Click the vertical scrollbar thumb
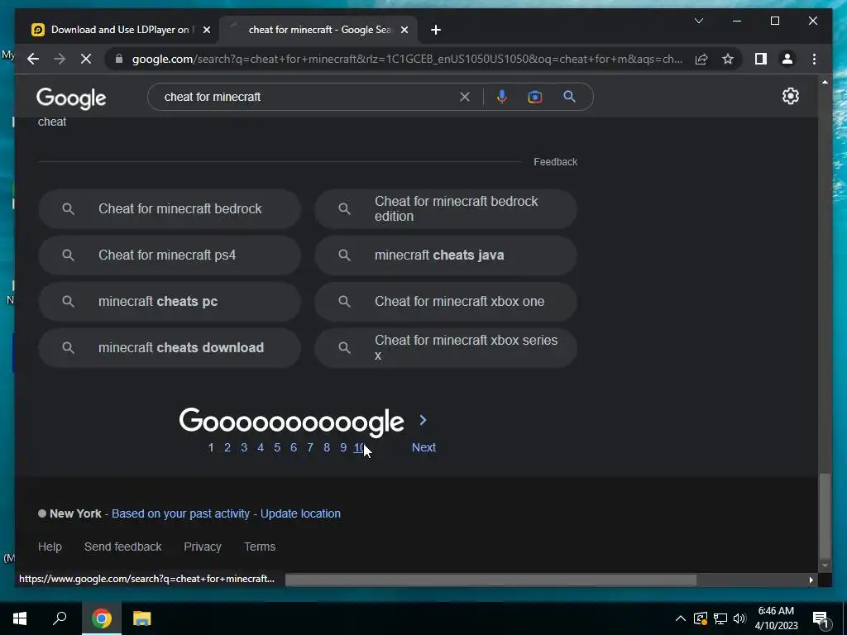 click(825, 517)
